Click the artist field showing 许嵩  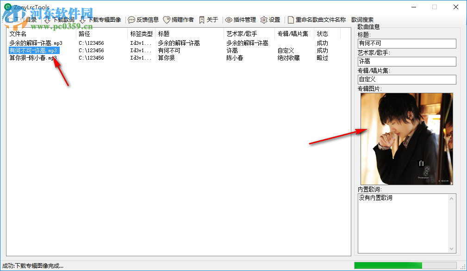pos(406,61)
